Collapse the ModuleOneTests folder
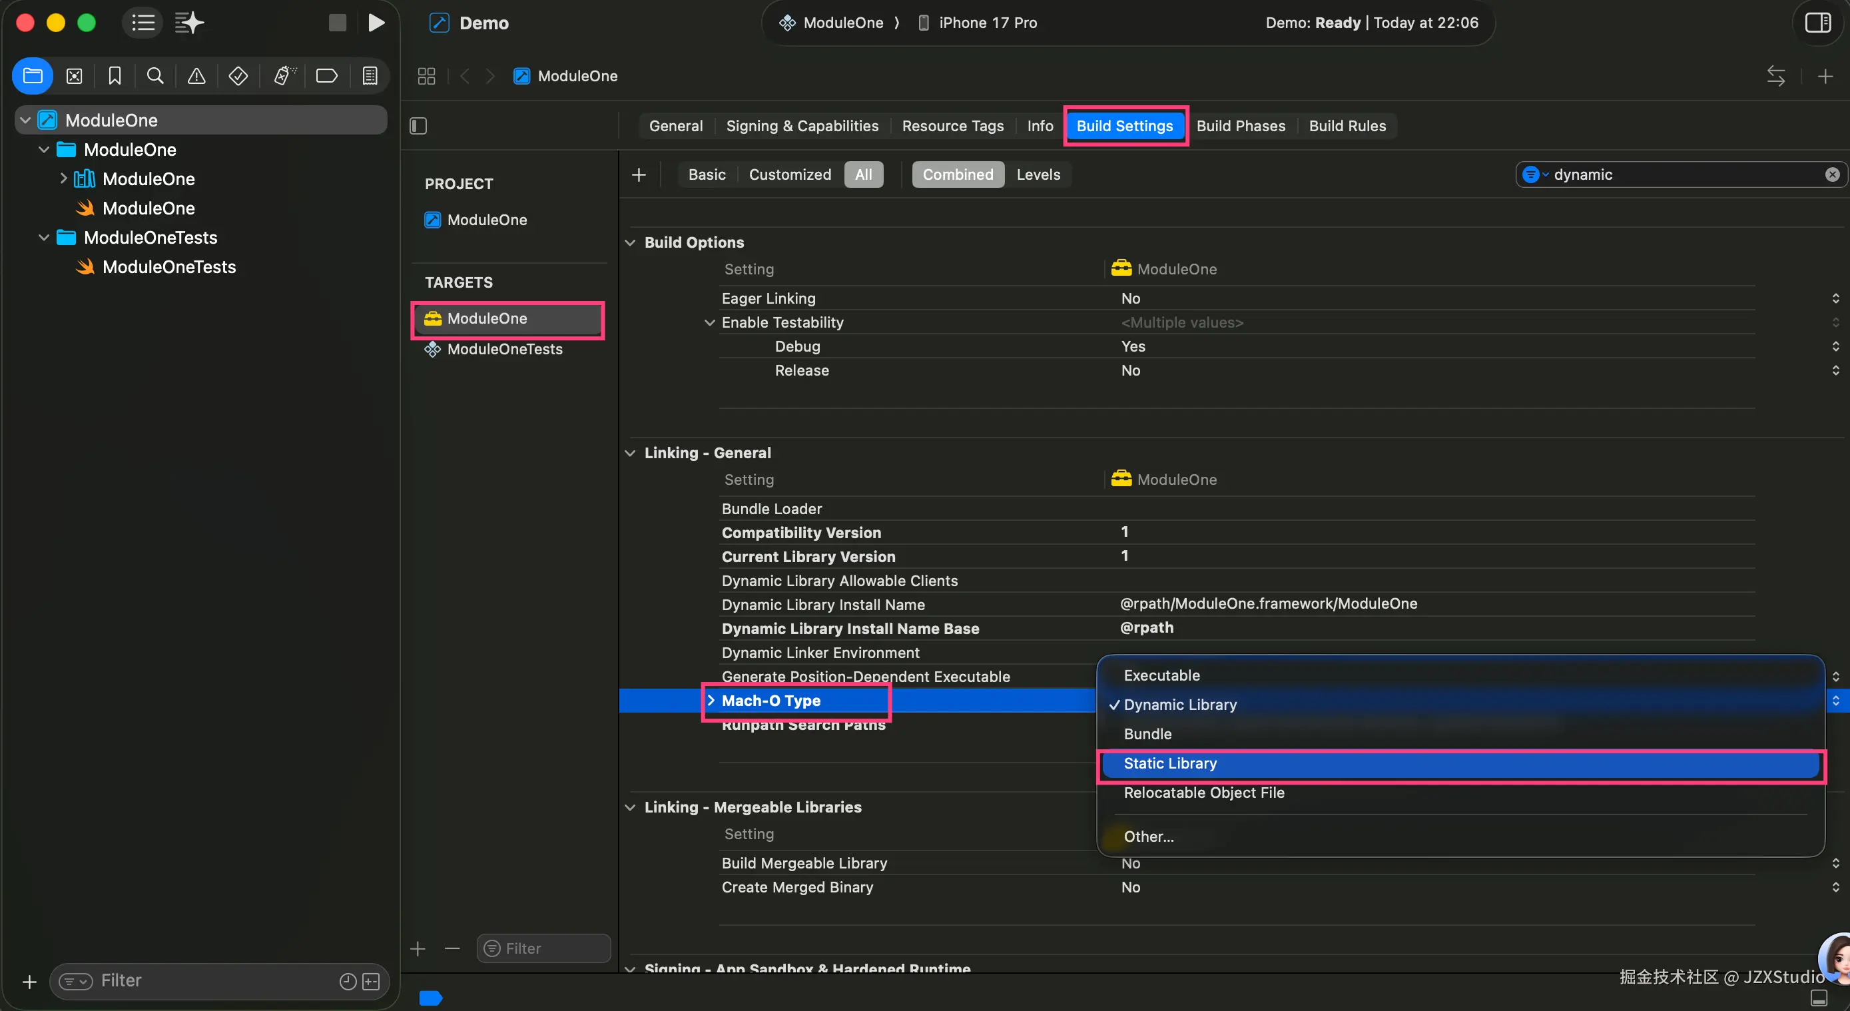The width and height of the screenshot is (1850, 1011). (44, 238)
